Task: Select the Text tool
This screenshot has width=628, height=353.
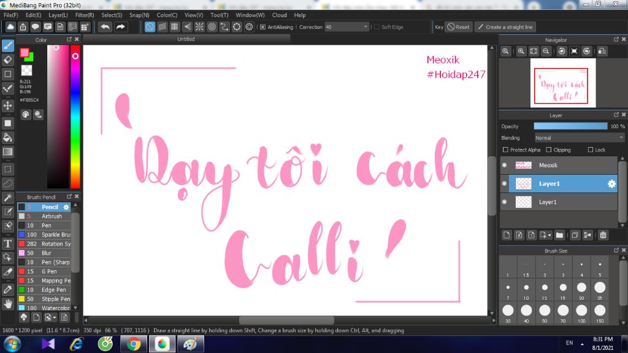Action: 7,243
